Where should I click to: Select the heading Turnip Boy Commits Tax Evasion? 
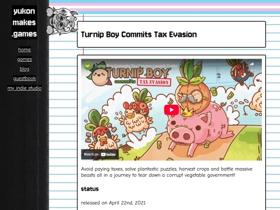[139, 34]
